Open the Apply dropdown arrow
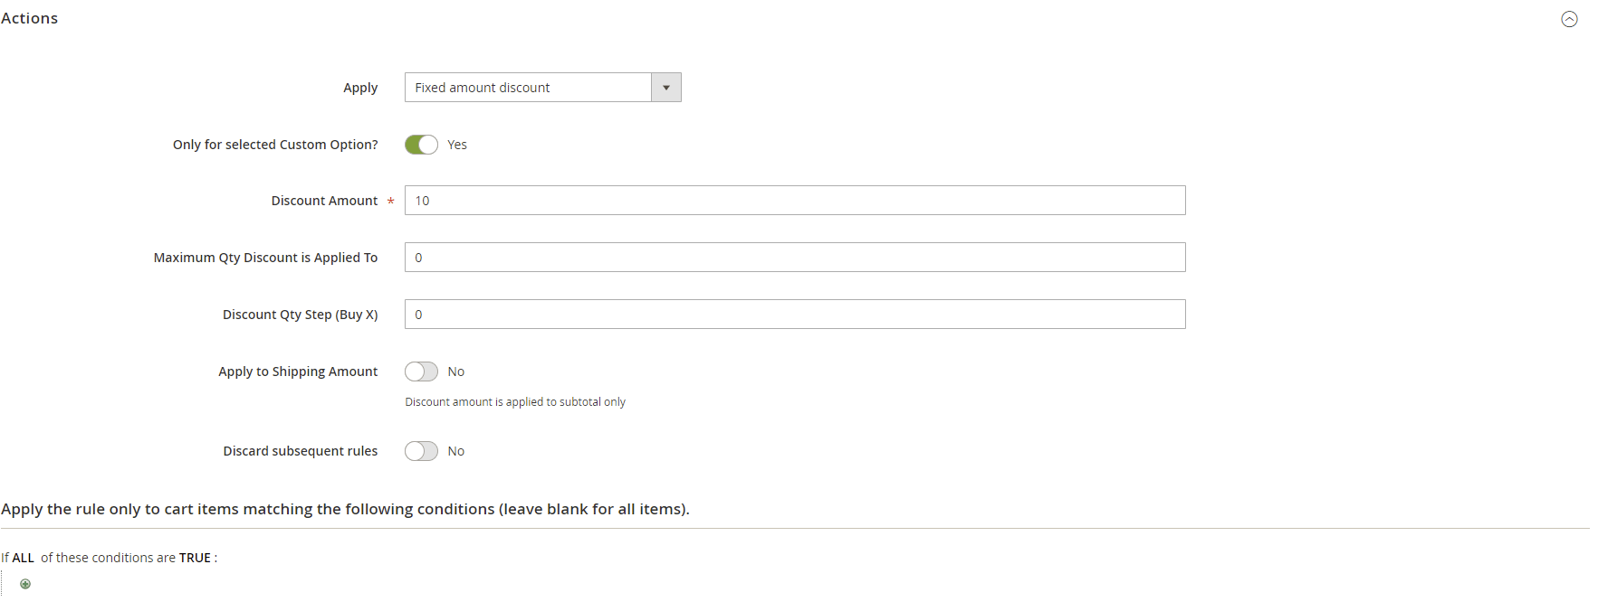1598x602 pixels. click(665, 88)
